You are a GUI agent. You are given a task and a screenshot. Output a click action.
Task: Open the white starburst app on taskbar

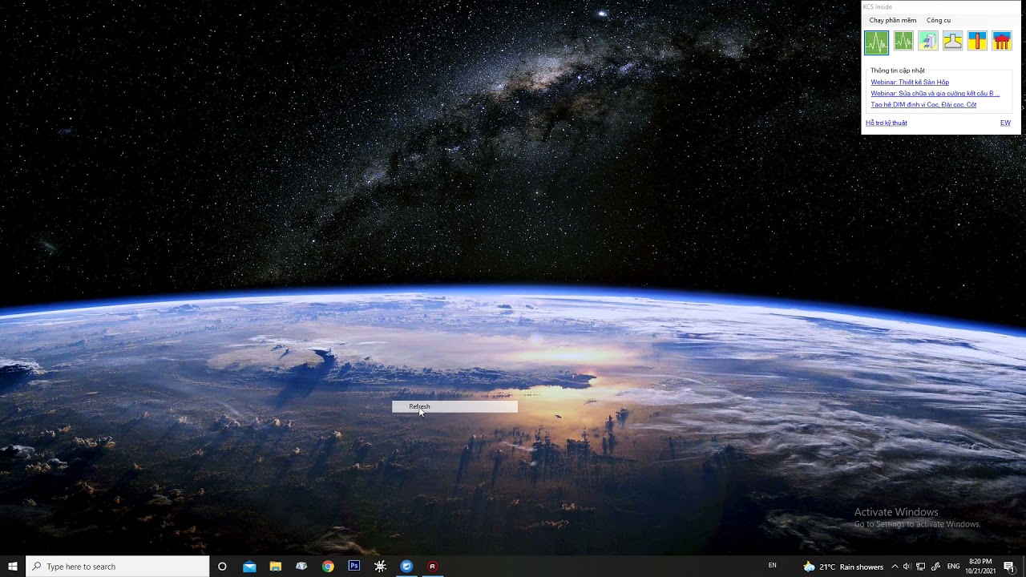pyautogui.click(x=380, y=567)
